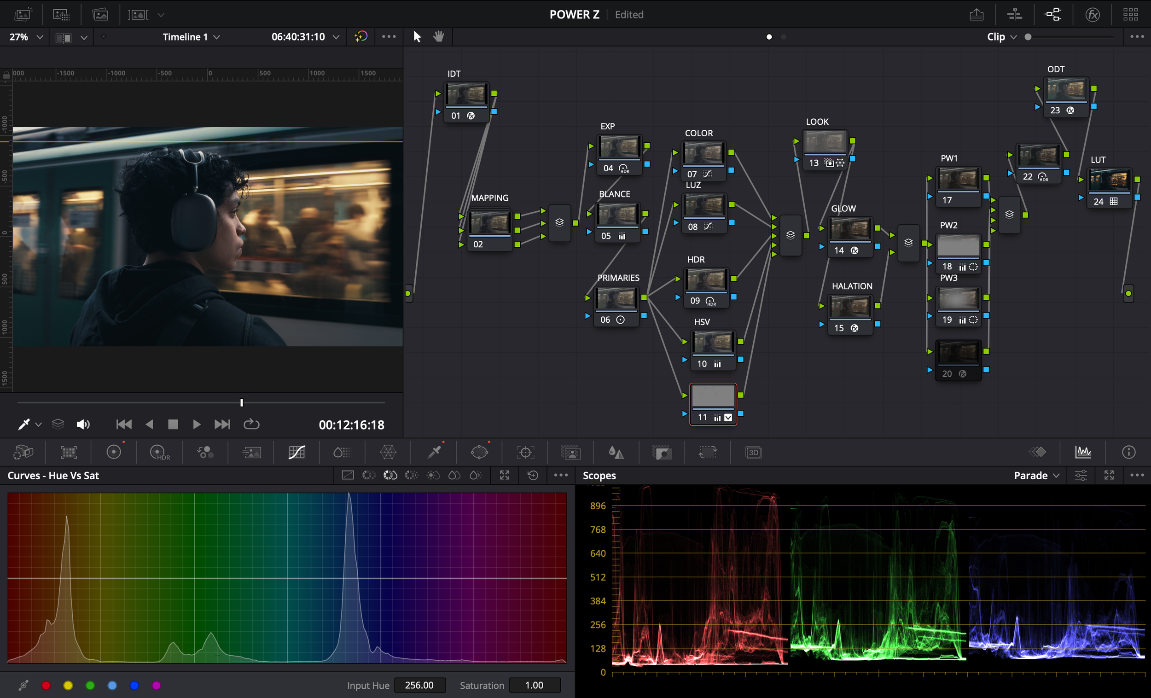Select the pointer arrow tool
The width and height of the screenshot is (1151, 698).
point(417,36)
